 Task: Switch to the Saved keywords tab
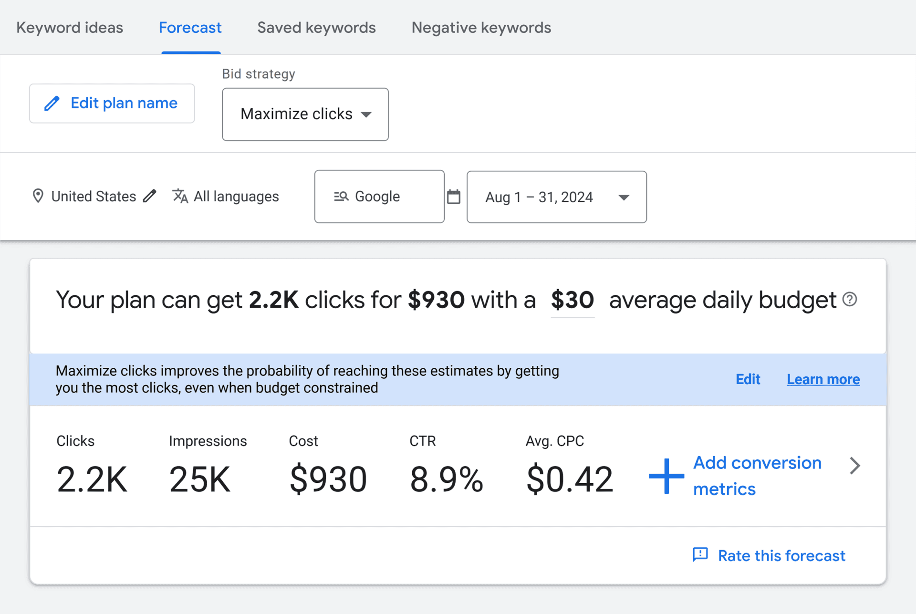pos(316,28)
